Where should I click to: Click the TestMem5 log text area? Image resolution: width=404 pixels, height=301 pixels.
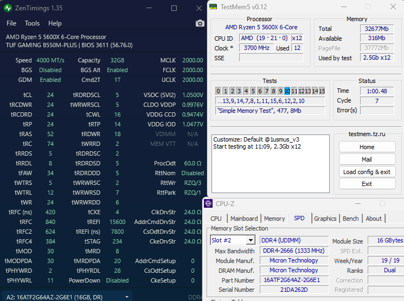(271, 164)
